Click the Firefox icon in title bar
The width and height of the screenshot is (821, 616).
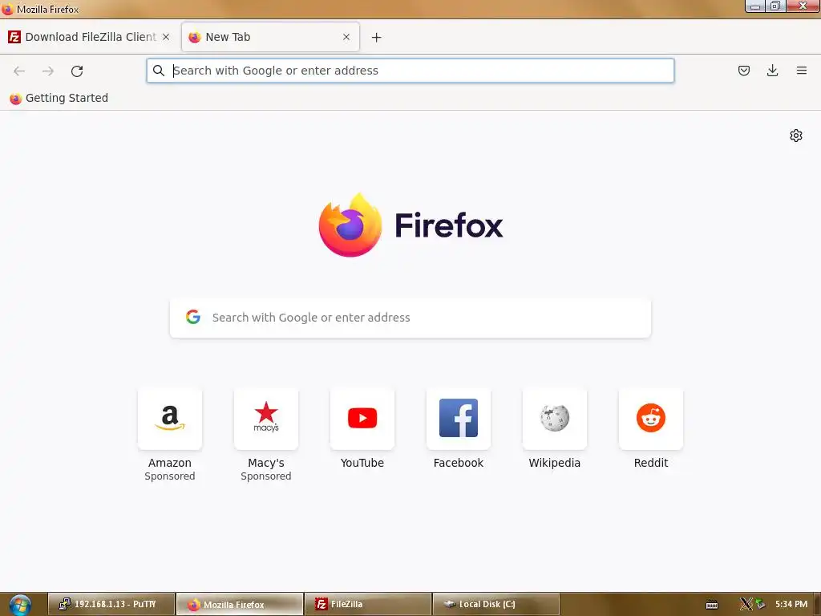pos(7,9)
